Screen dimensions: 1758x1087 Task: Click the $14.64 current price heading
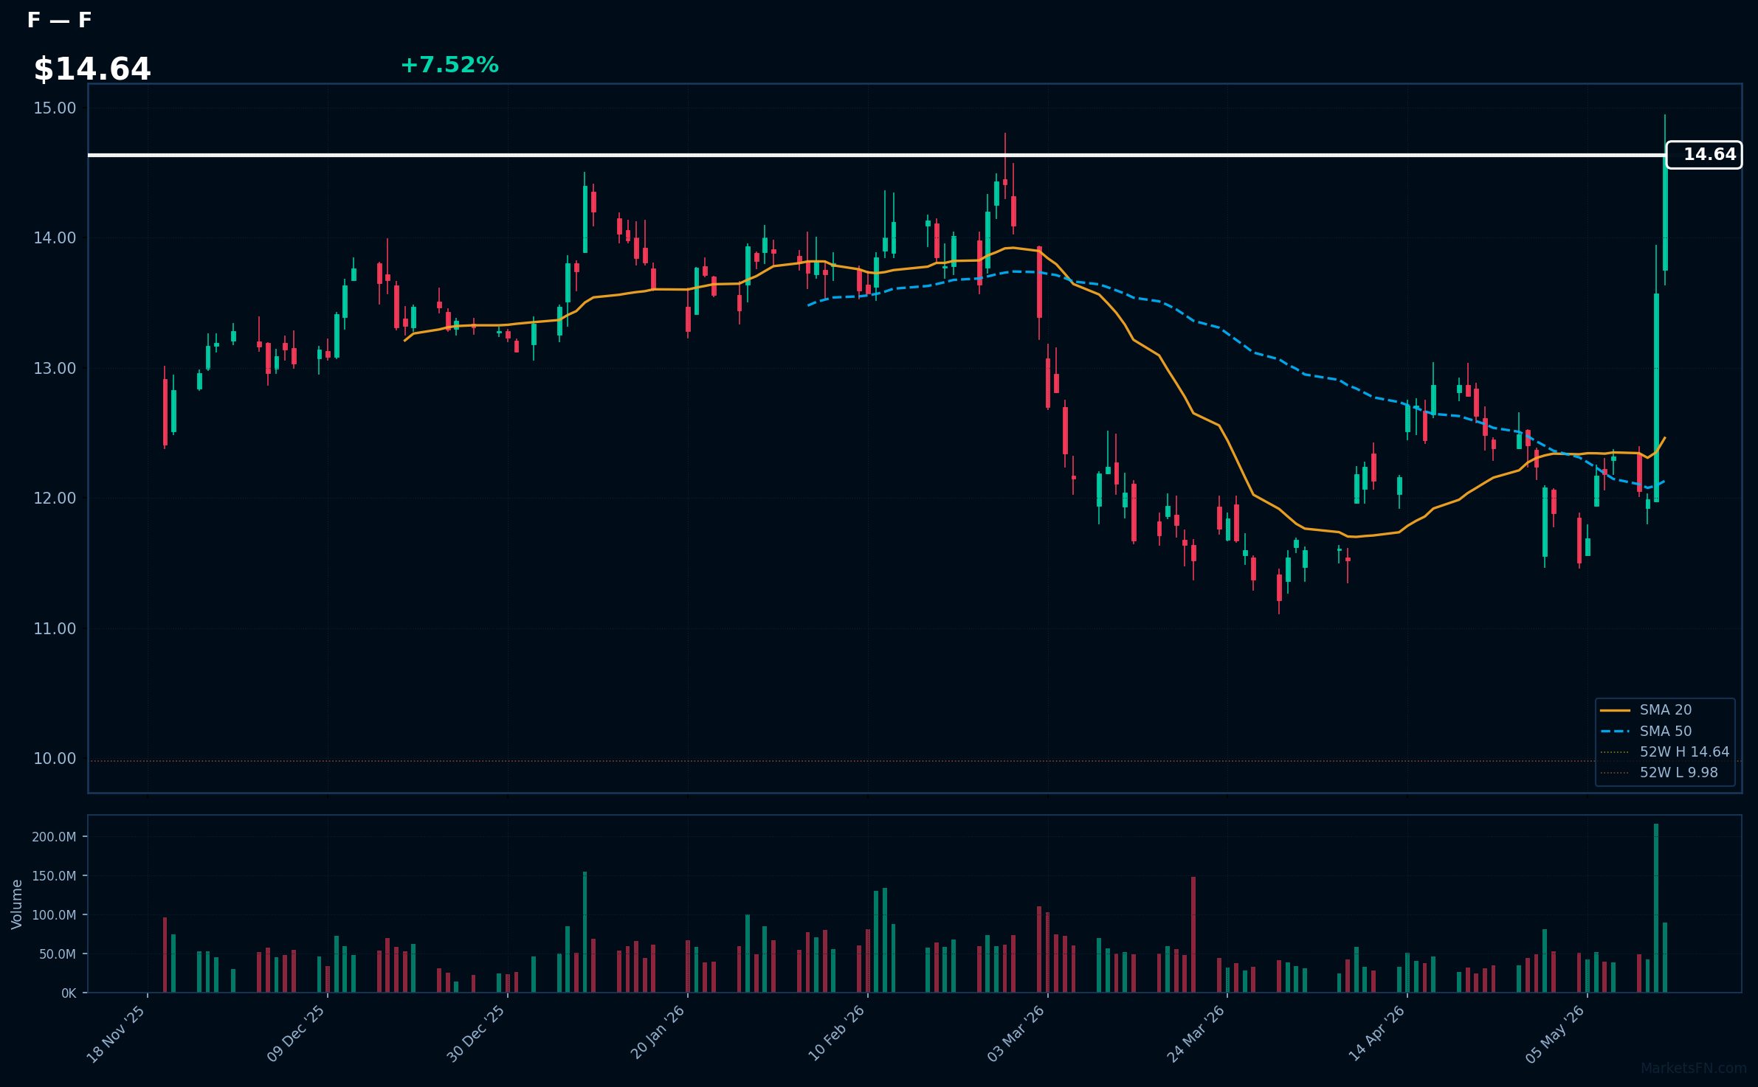click(92, 69)
